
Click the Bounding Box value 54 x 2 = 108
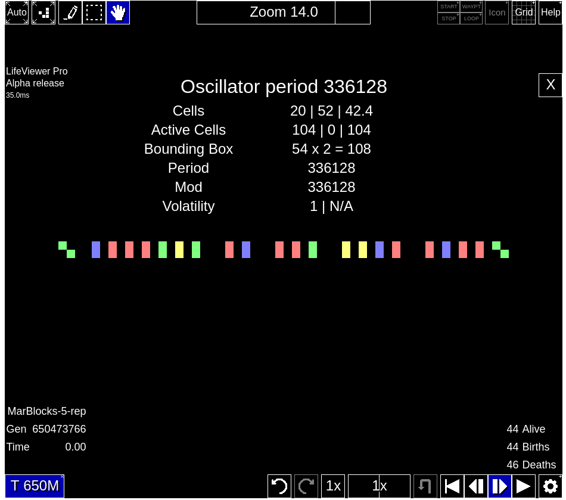pyautogui.click(x=331, y=149)
